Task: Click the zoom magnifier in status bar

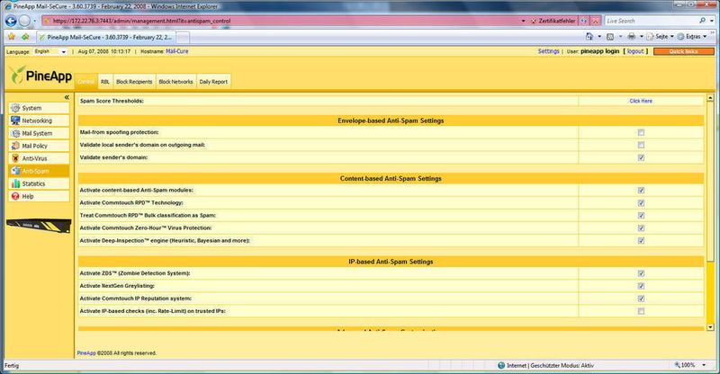Action: tap(678, 365)
